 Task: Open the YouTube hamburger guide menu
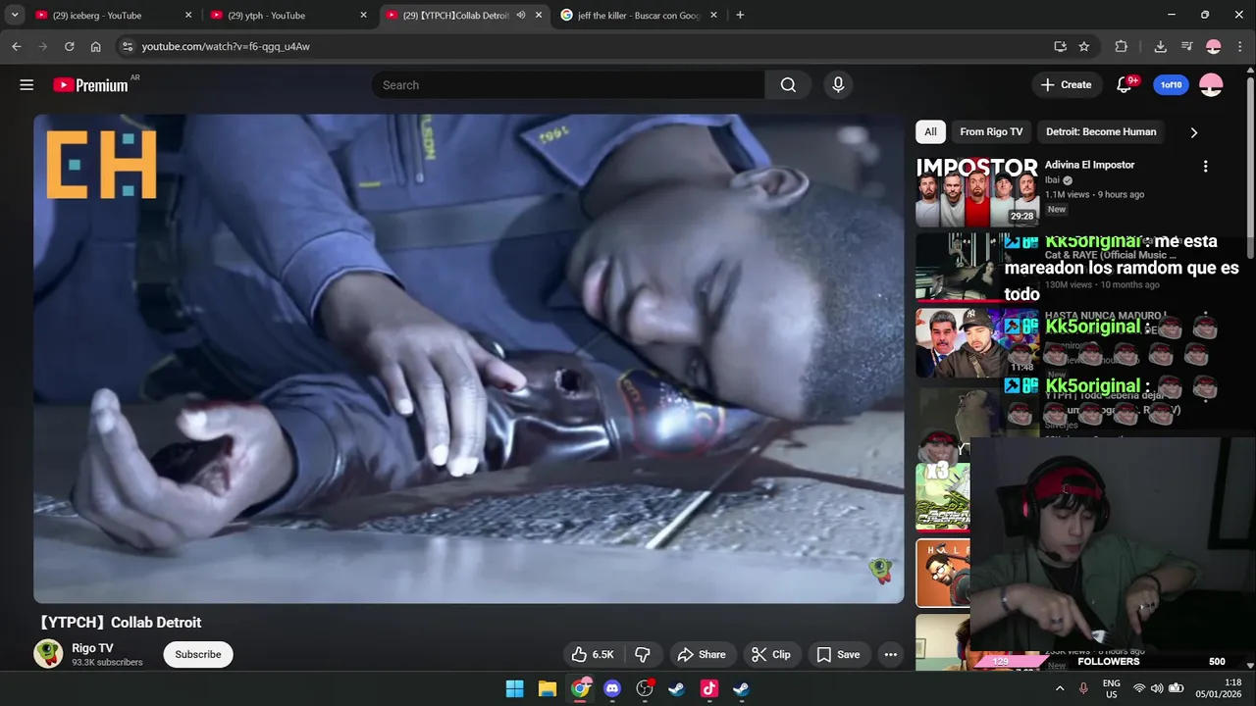pos(26,85)
